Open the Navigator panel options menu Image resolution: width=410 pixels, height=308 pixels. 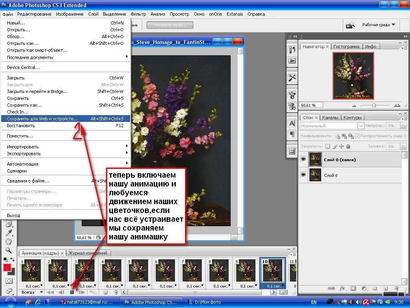[x=404, y=48]
